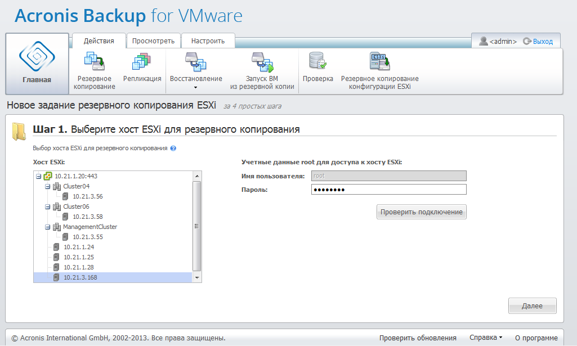This screenshot has width=577, height=346.
Task: Open the Справка dropdown menu
Action: click(486, 338)
